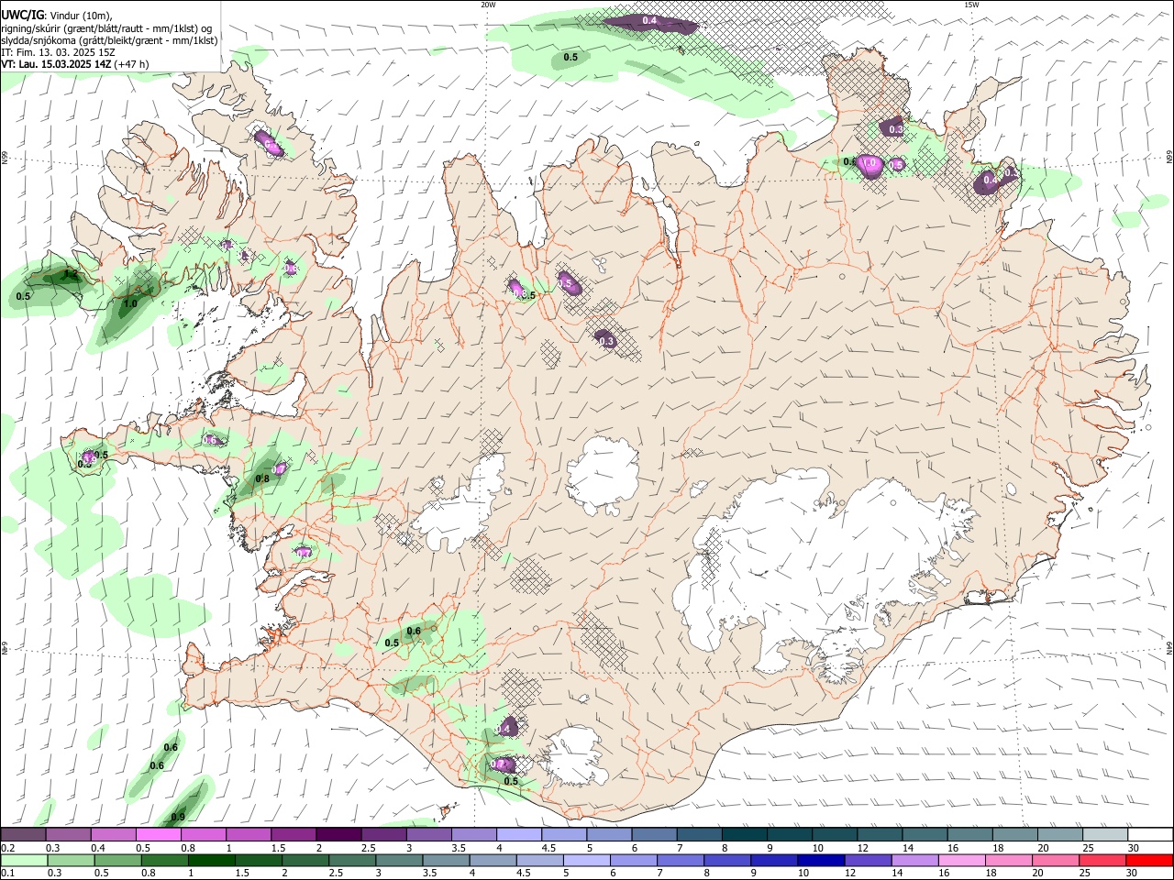The image size is (1174, 880).
Task: Select the "rigning/skúrir (grænt/blátt/rautt" legend description line
Action: click(x=107, y=28)
